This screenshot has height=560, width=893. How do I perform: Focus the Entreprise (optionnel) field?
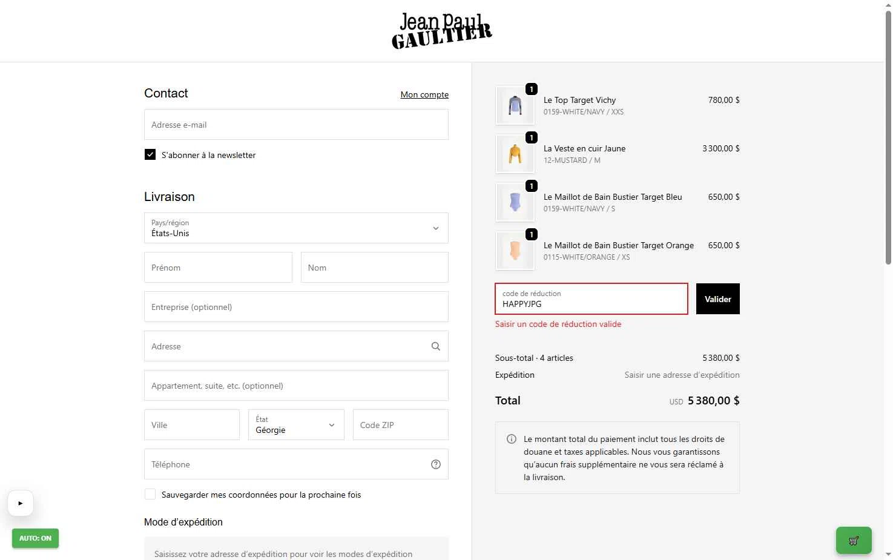tap(296, 307)
